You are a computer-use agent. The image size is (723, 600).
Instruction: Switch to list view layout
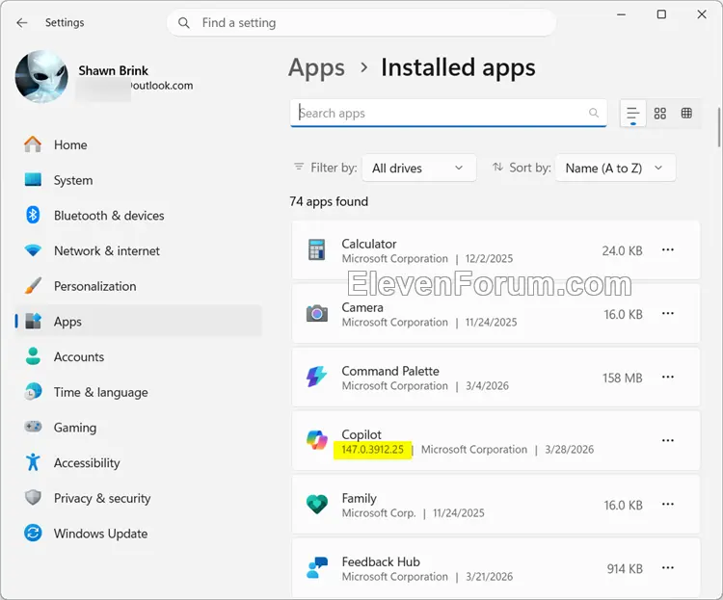632,114
